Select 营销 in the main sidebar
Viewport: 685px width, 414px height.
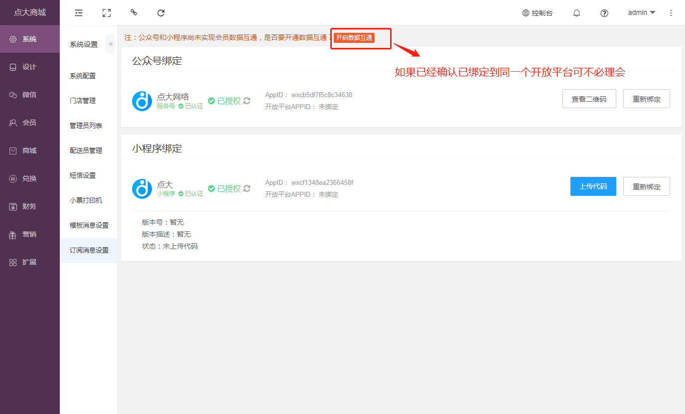pyautogui.click(x=30, y=234)
